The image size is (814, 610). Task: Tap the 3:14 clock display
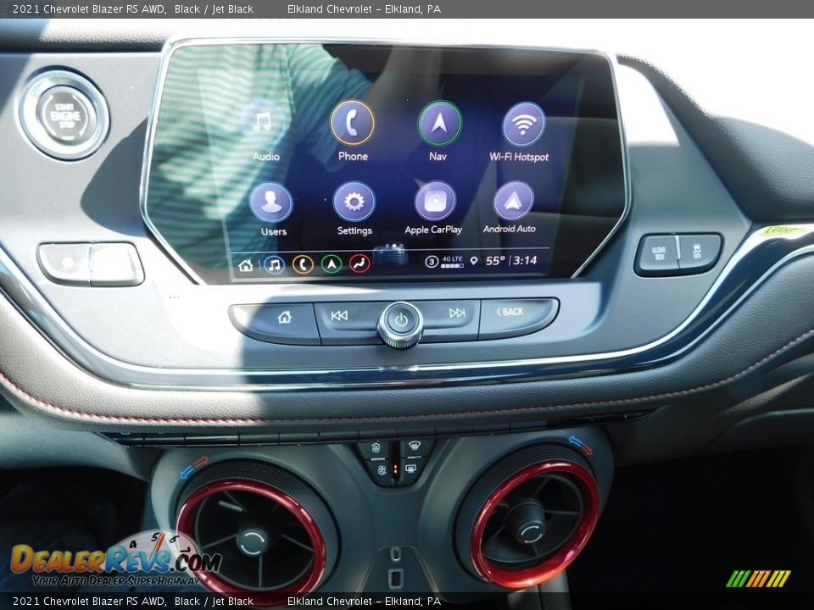click(525, 260)
